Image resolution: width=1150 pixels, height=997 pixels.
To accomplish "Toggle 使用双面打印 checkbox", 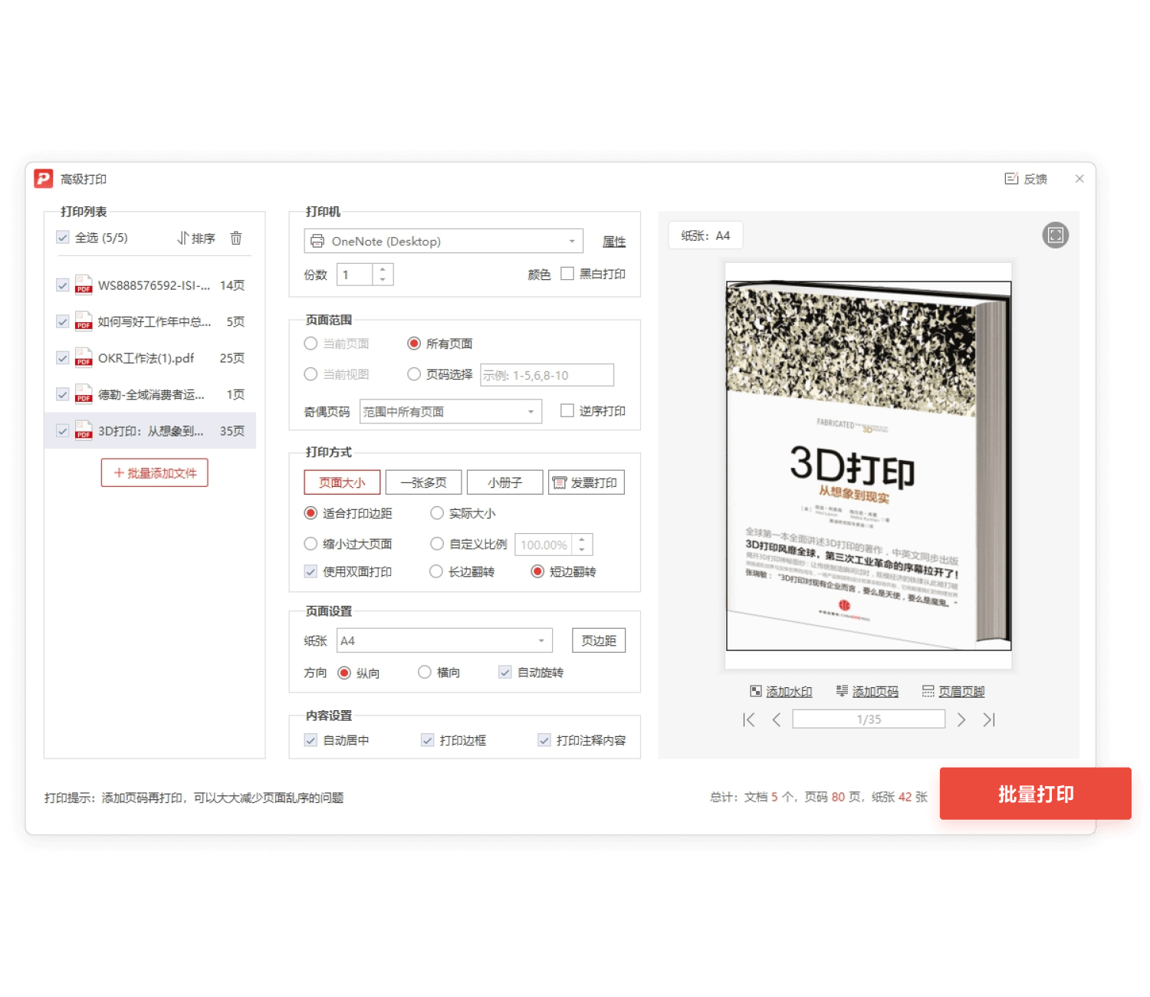I will pos(310,571).
